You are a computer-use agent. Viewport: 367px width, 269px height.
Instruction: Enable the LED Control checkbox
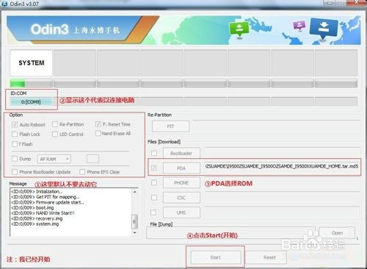[x=55, y=134]
